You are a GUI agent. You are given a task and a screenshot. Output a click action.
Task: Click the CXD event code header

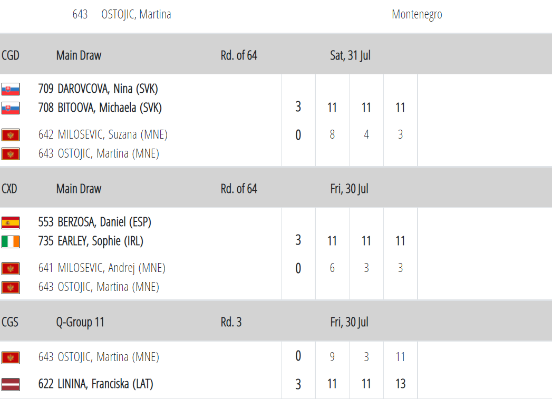pyautogui.click(x=9, y=189)
